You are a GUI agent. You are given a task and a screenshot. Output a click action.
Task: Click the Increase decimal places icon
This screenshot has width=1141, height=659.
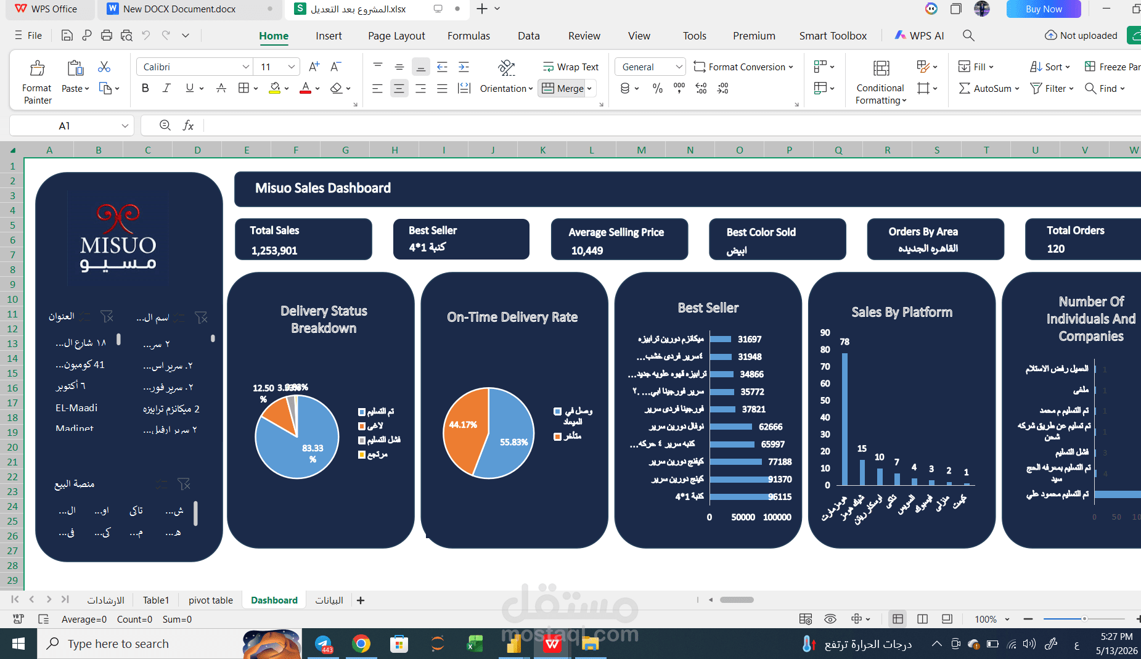pos(701,88)
